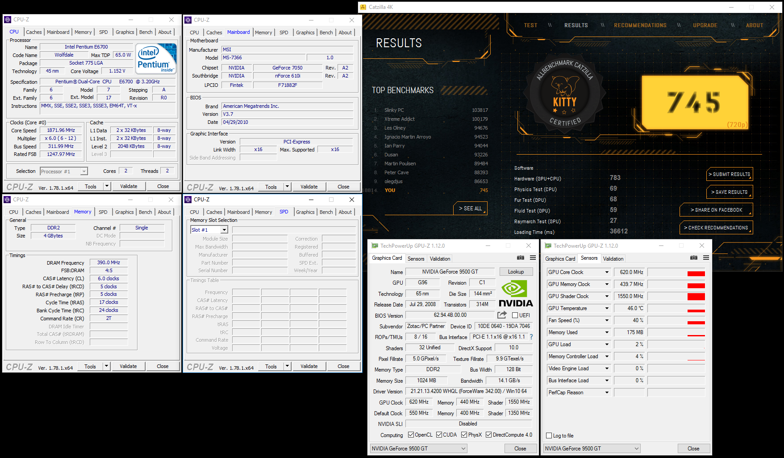This screenshot has width=784, height=458.
Task: Open the hamburger menu in GPU-Z Graphics Card window
Action: 533,258
